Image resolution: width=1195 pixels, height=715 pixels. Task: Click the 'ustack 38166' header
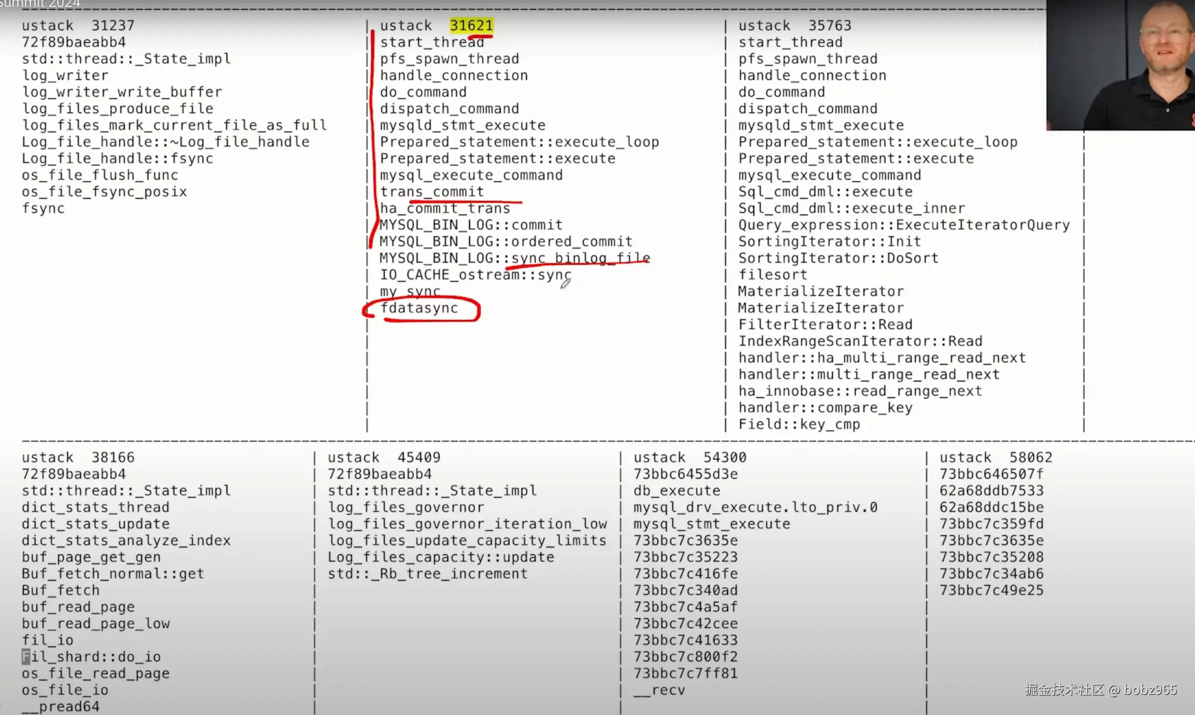pos(78,457)
